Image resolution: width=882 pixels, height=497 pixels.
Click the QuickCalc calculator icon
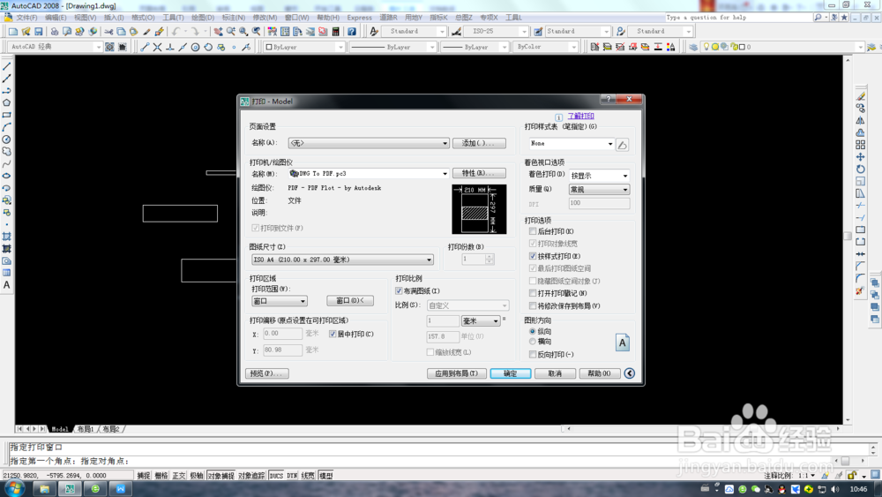[336, 32]
